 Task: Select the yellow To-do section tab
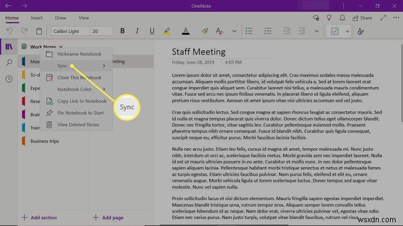tap(24, 75)
